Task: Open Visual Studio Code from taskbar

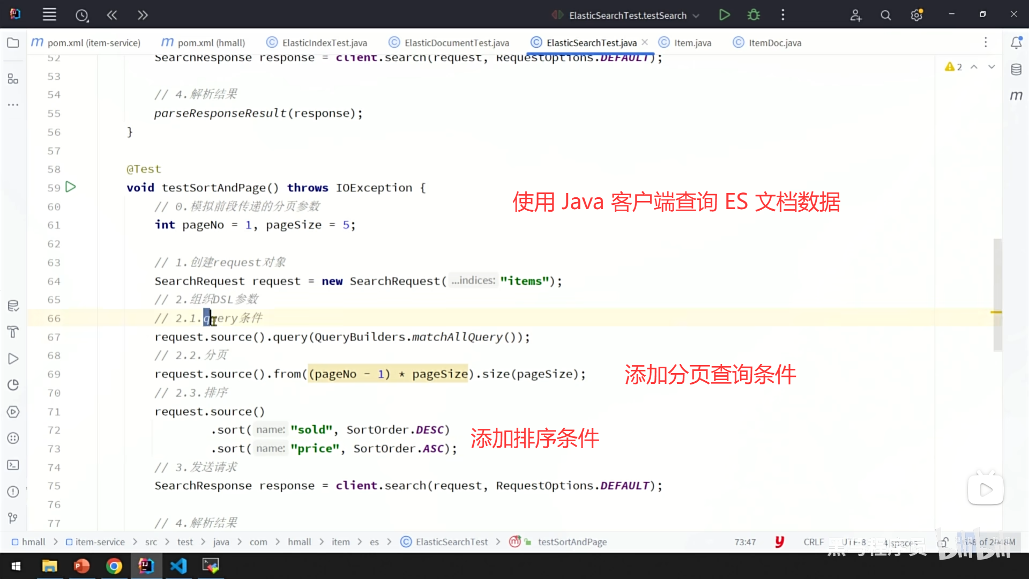Action: 178,566
